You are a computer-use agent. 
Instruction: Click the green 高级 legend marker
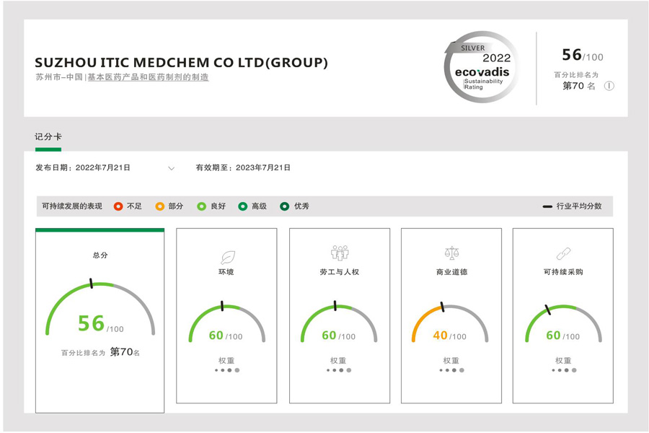tap(243, 206)
